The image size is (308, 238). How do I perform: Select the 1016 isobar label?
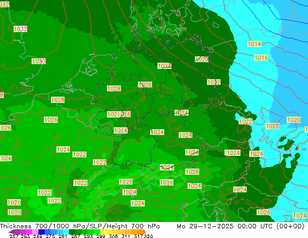click(261, 58)
